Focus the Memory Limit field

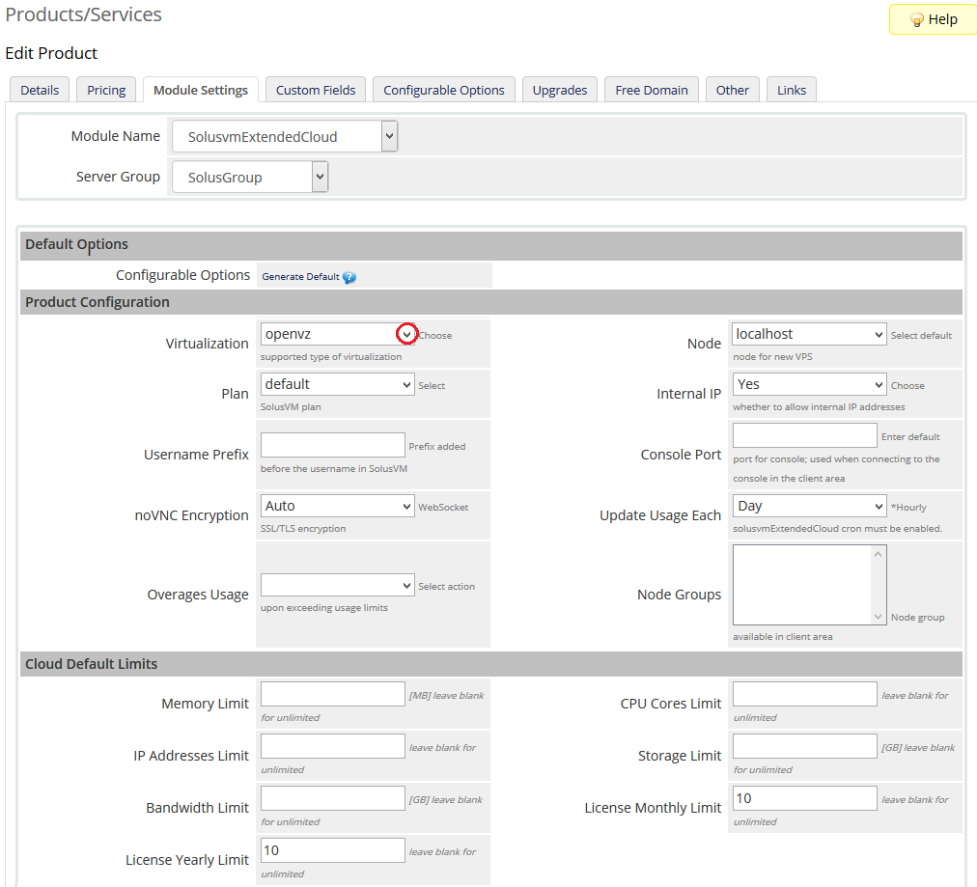333,694
